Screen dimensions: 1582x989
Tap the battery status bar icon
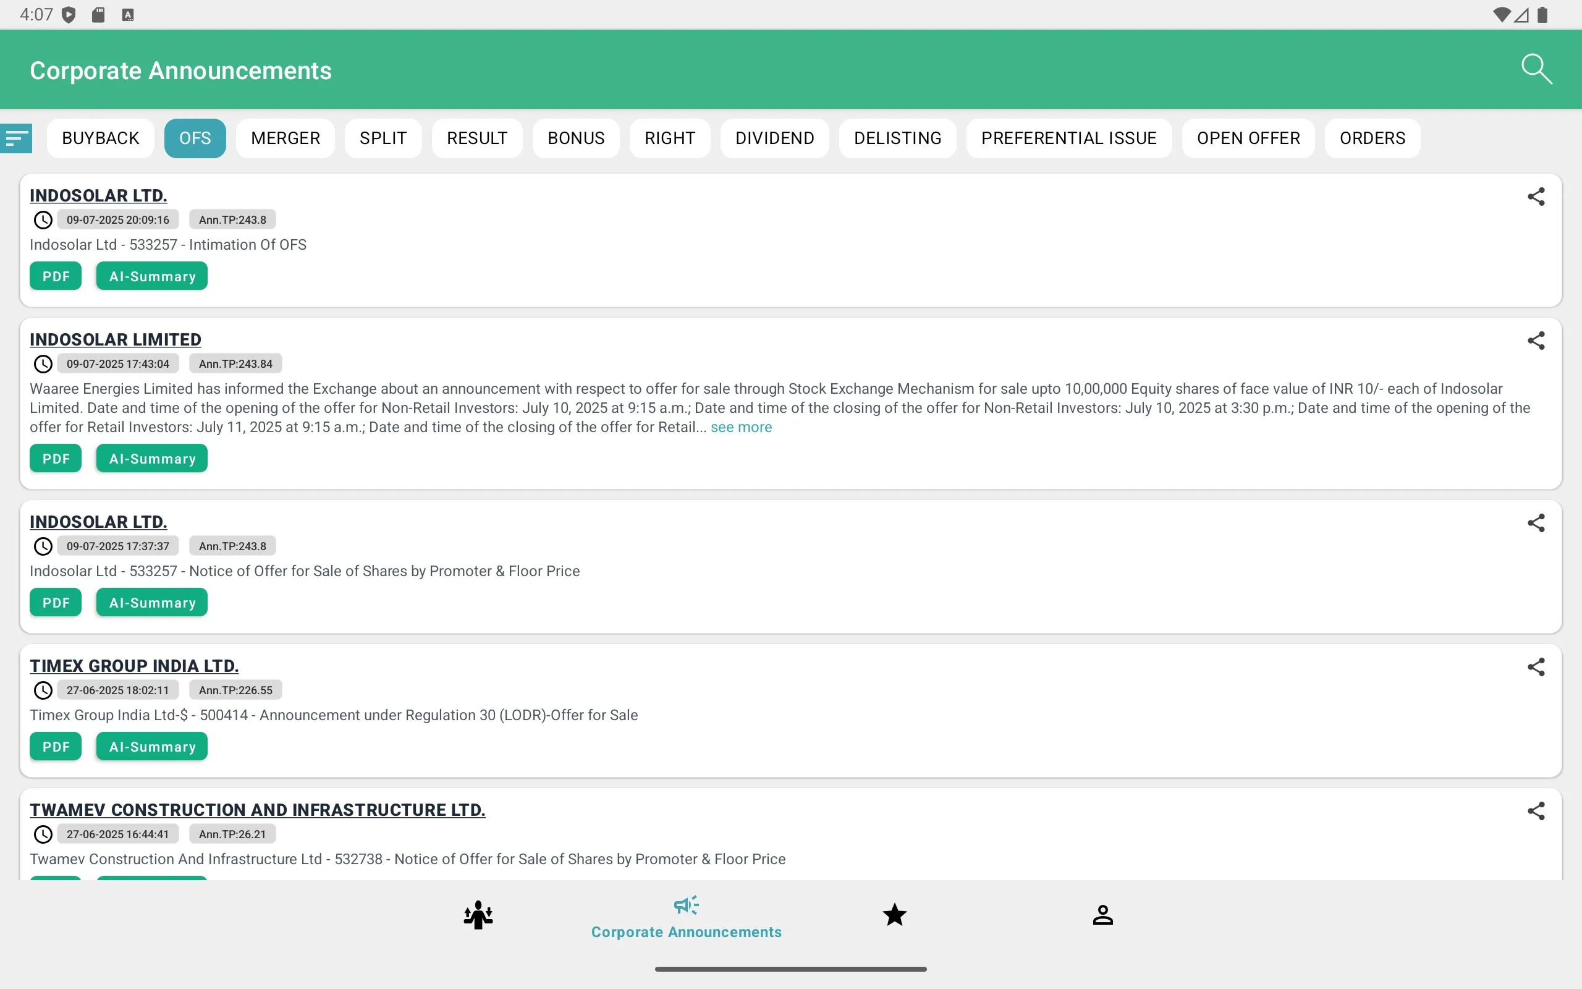[1542, 14]
